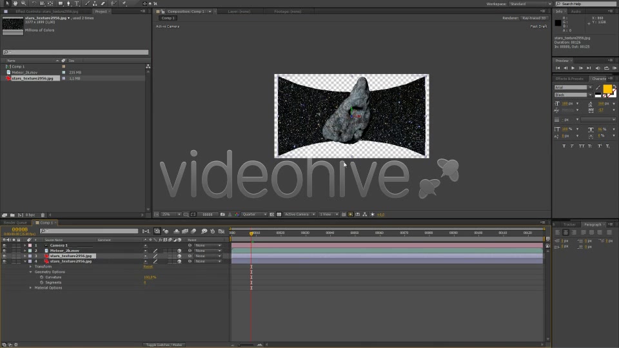Click the Search Help field

coord(586,4)
